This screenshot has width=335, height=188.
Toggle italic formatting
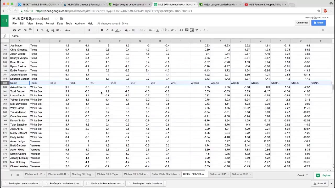107,30
